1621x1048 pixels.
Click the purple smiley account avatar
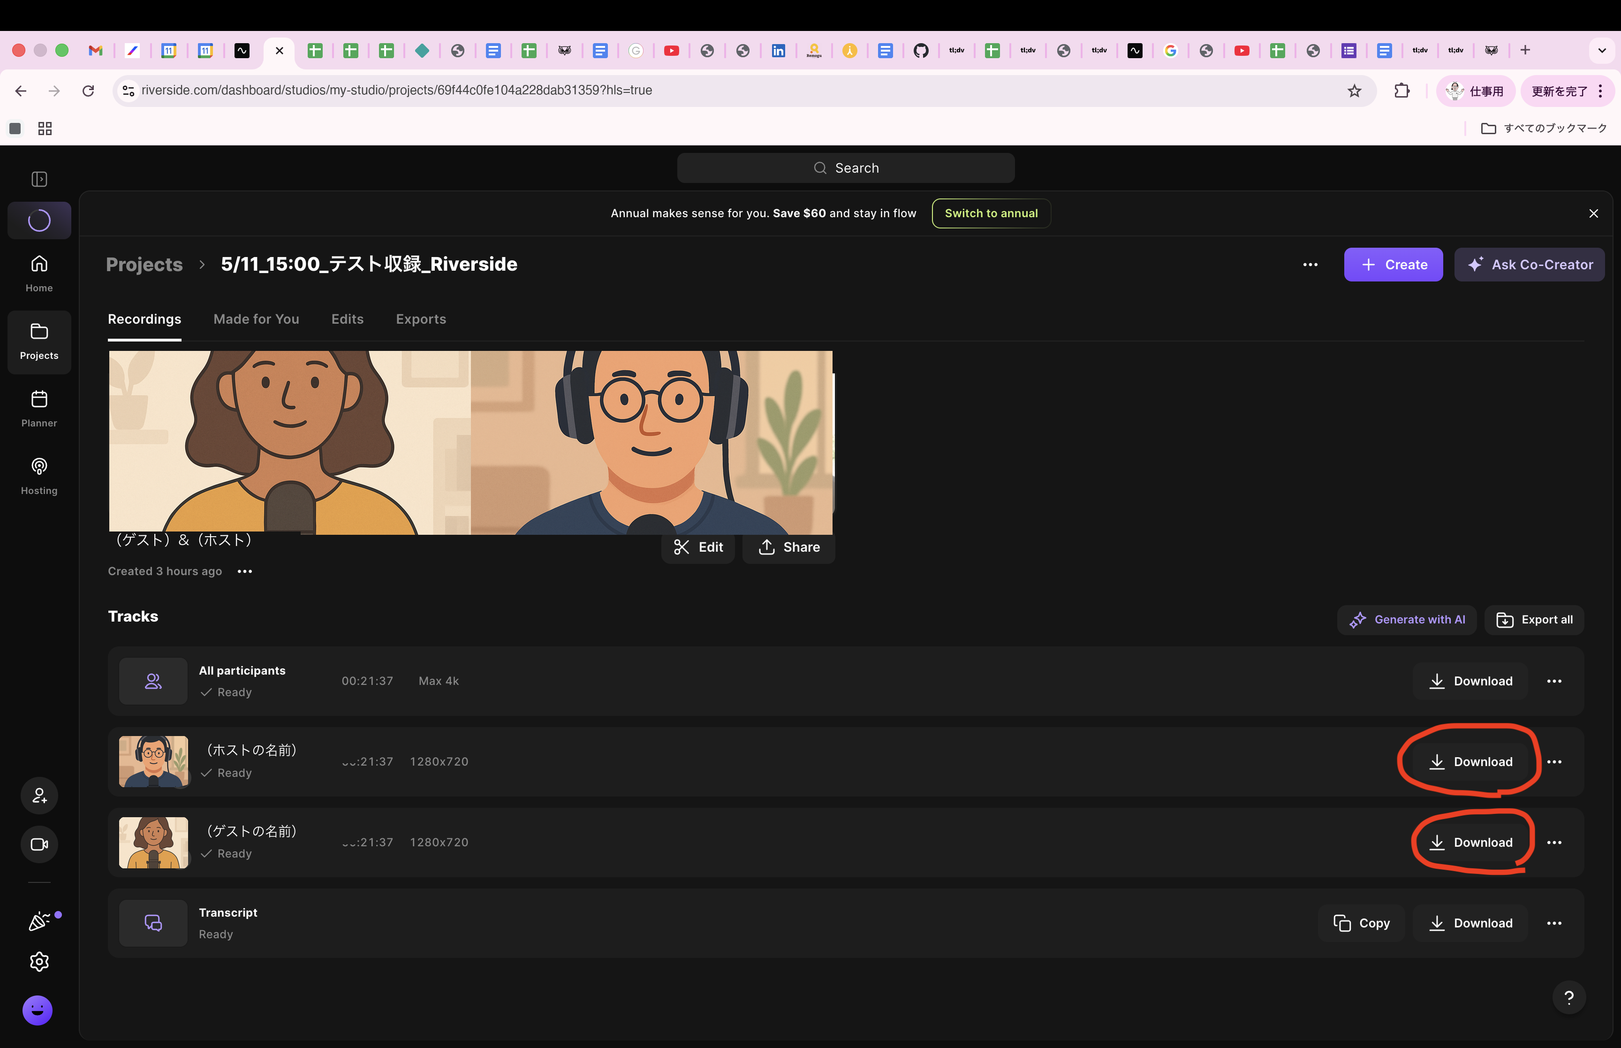tap(38, 1010)
